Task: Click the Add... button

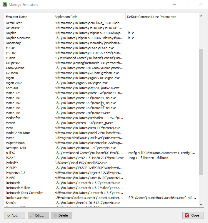Action: coord(15,215)
